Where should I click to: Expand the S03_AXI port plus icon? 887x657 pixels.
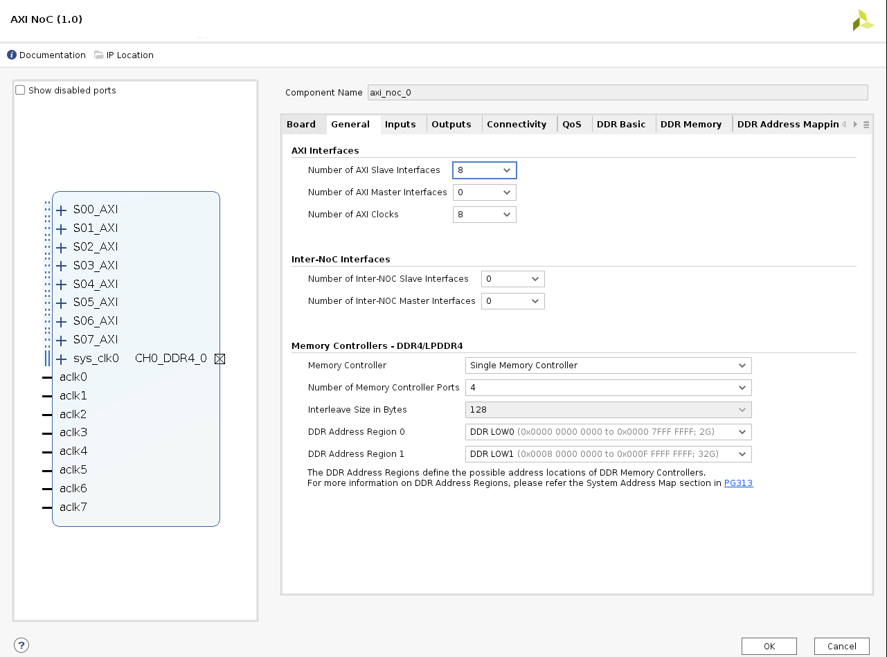tap(62, 266)
